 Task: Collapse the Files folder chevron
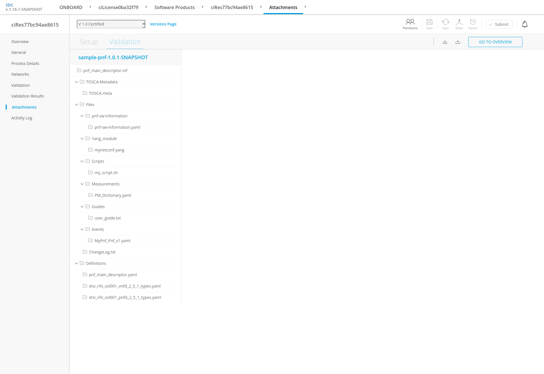pyautogui.click(x=76, y=105)
